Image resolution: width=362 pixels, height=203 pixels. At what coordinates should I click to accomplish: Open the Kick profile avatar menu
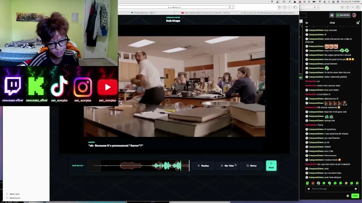354,15
